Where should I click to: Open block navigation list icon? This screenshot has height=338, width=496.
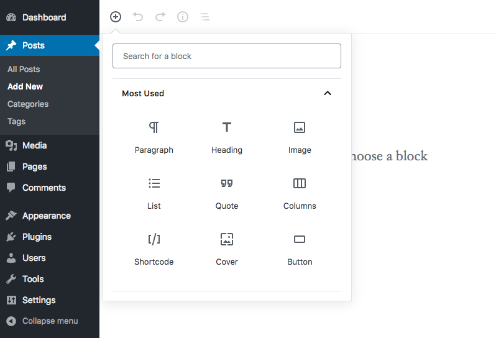(x=205, y=17)
